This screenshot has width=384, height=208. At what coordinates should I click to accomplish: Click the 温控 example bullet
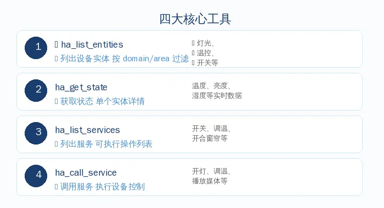click(x=205, y=53)
